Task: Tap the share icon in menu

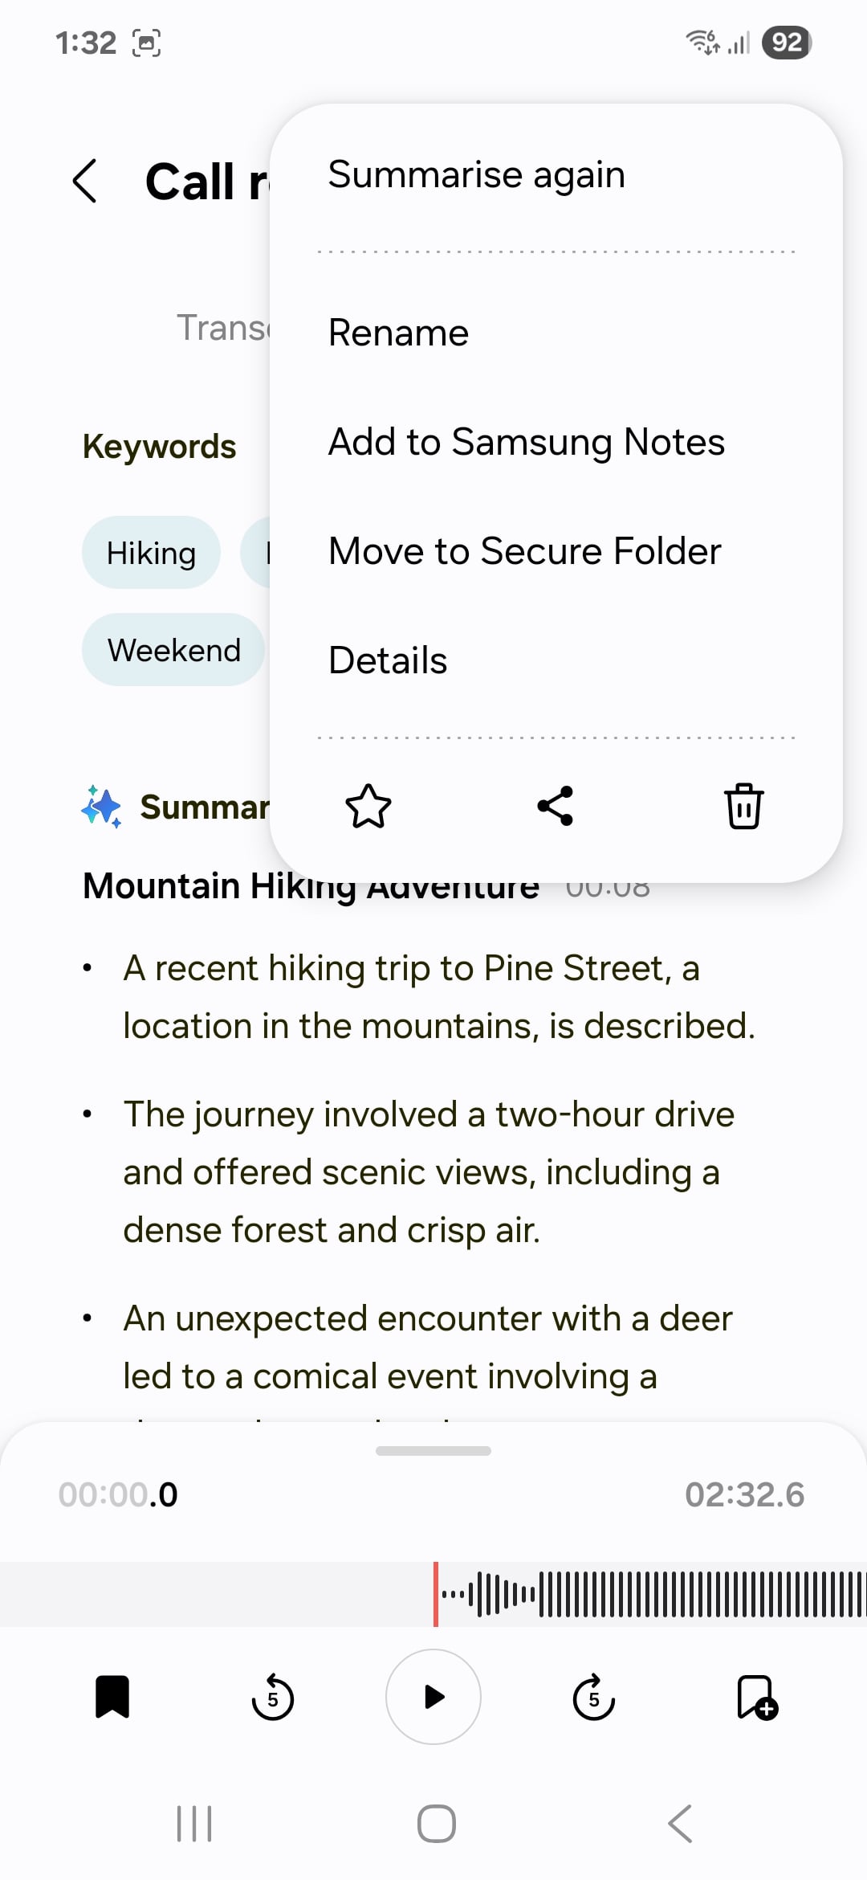Action: pos(556,806)
